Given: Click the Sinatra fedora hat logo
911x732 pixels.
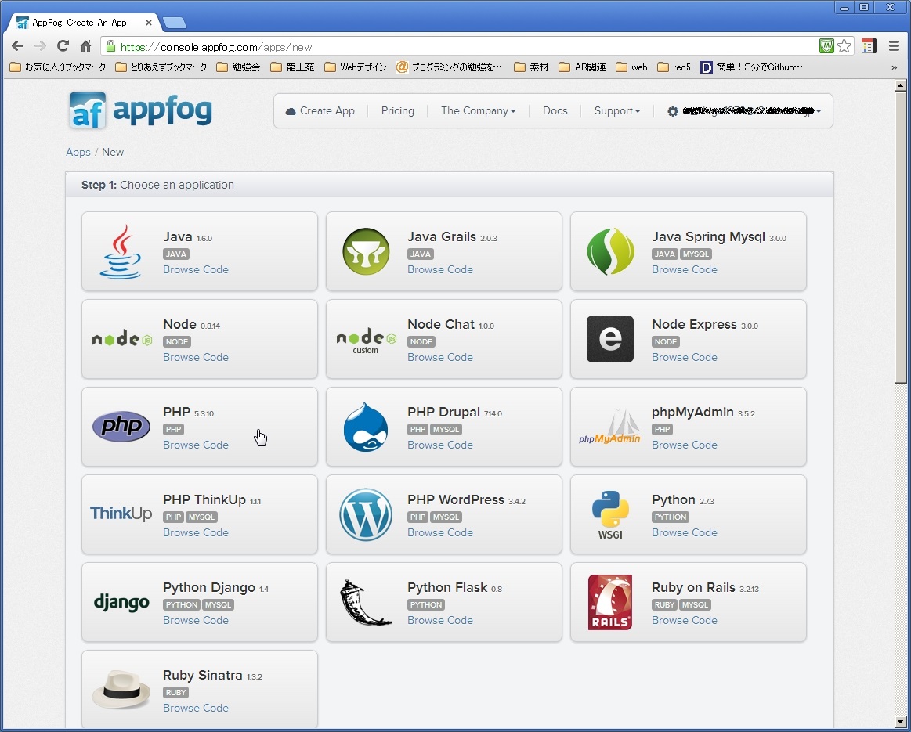Looking at the screenshot, I should [x=121, y=690].
